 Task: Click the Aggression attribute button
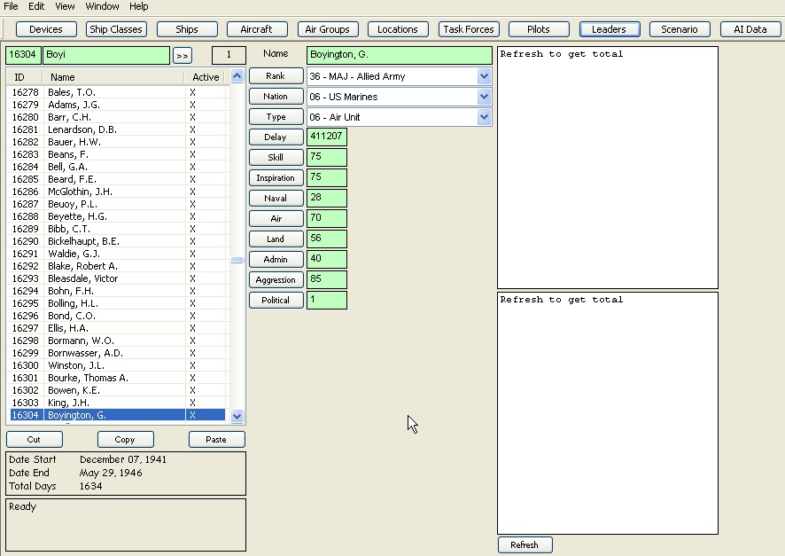(275, 279)
